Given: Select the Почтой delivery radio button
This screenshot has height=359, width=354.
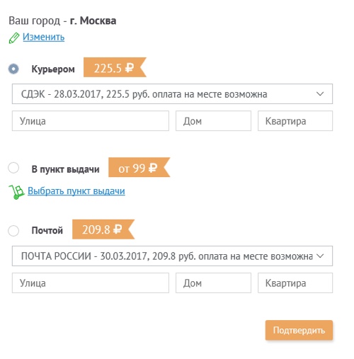Looking at the screenshot, I should click(x=13, y=231).
